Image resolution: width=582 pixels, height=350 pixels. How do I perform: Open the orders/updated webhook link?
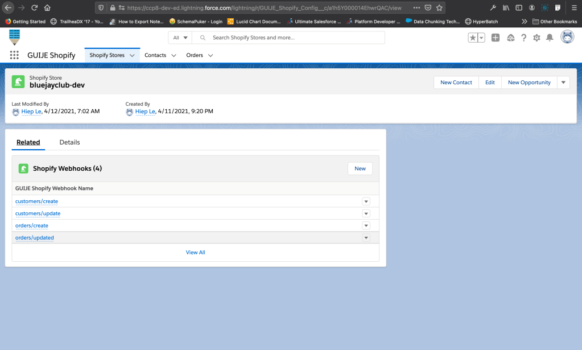click(35, 238)
